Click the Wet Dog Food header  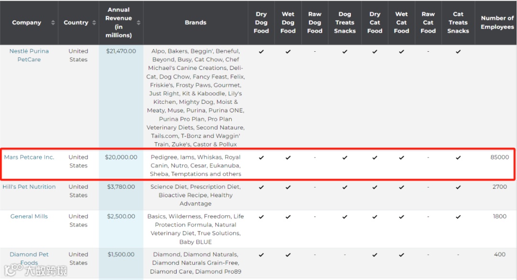pyautogui.click(x=288, y=22)
